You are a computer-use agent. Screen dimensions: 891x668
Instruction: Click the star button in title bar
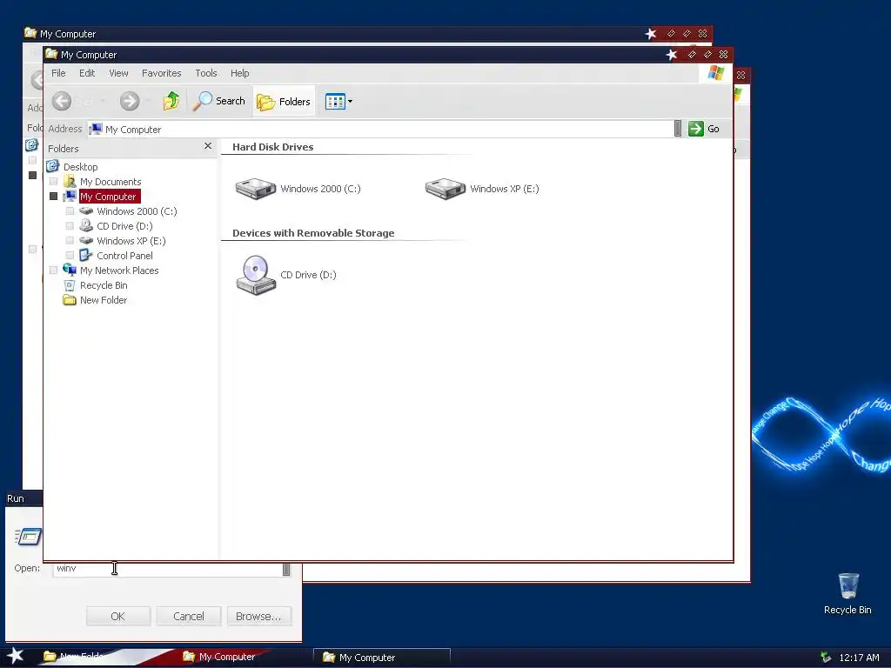(672, 55)
